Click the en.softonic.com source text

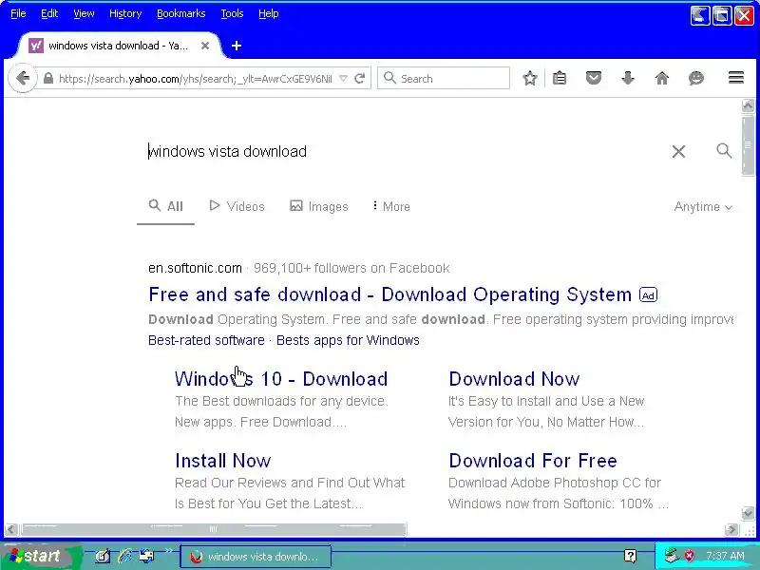pyautogui.click(x=195, y=268)
